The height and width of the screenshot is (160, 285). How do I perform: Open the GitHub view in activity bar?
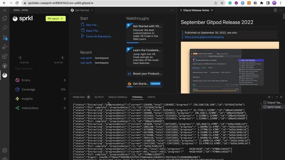(x=5, y=66)
